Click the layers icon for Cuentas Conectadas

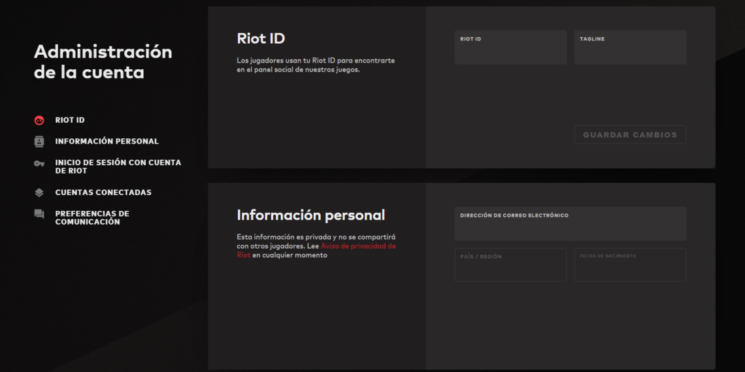point(39,193)
